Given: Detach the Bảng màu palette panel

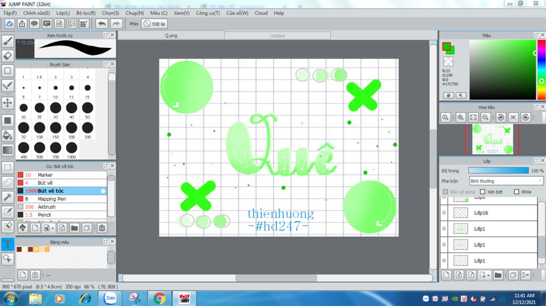Looking at the screenshot, I should click(x=106, y=242).
